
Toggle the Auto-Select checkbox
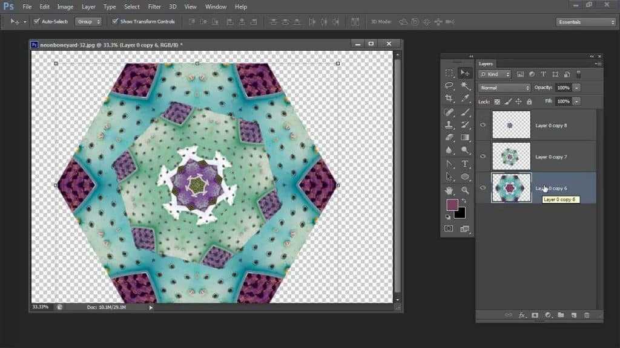(x=37, y=21)
